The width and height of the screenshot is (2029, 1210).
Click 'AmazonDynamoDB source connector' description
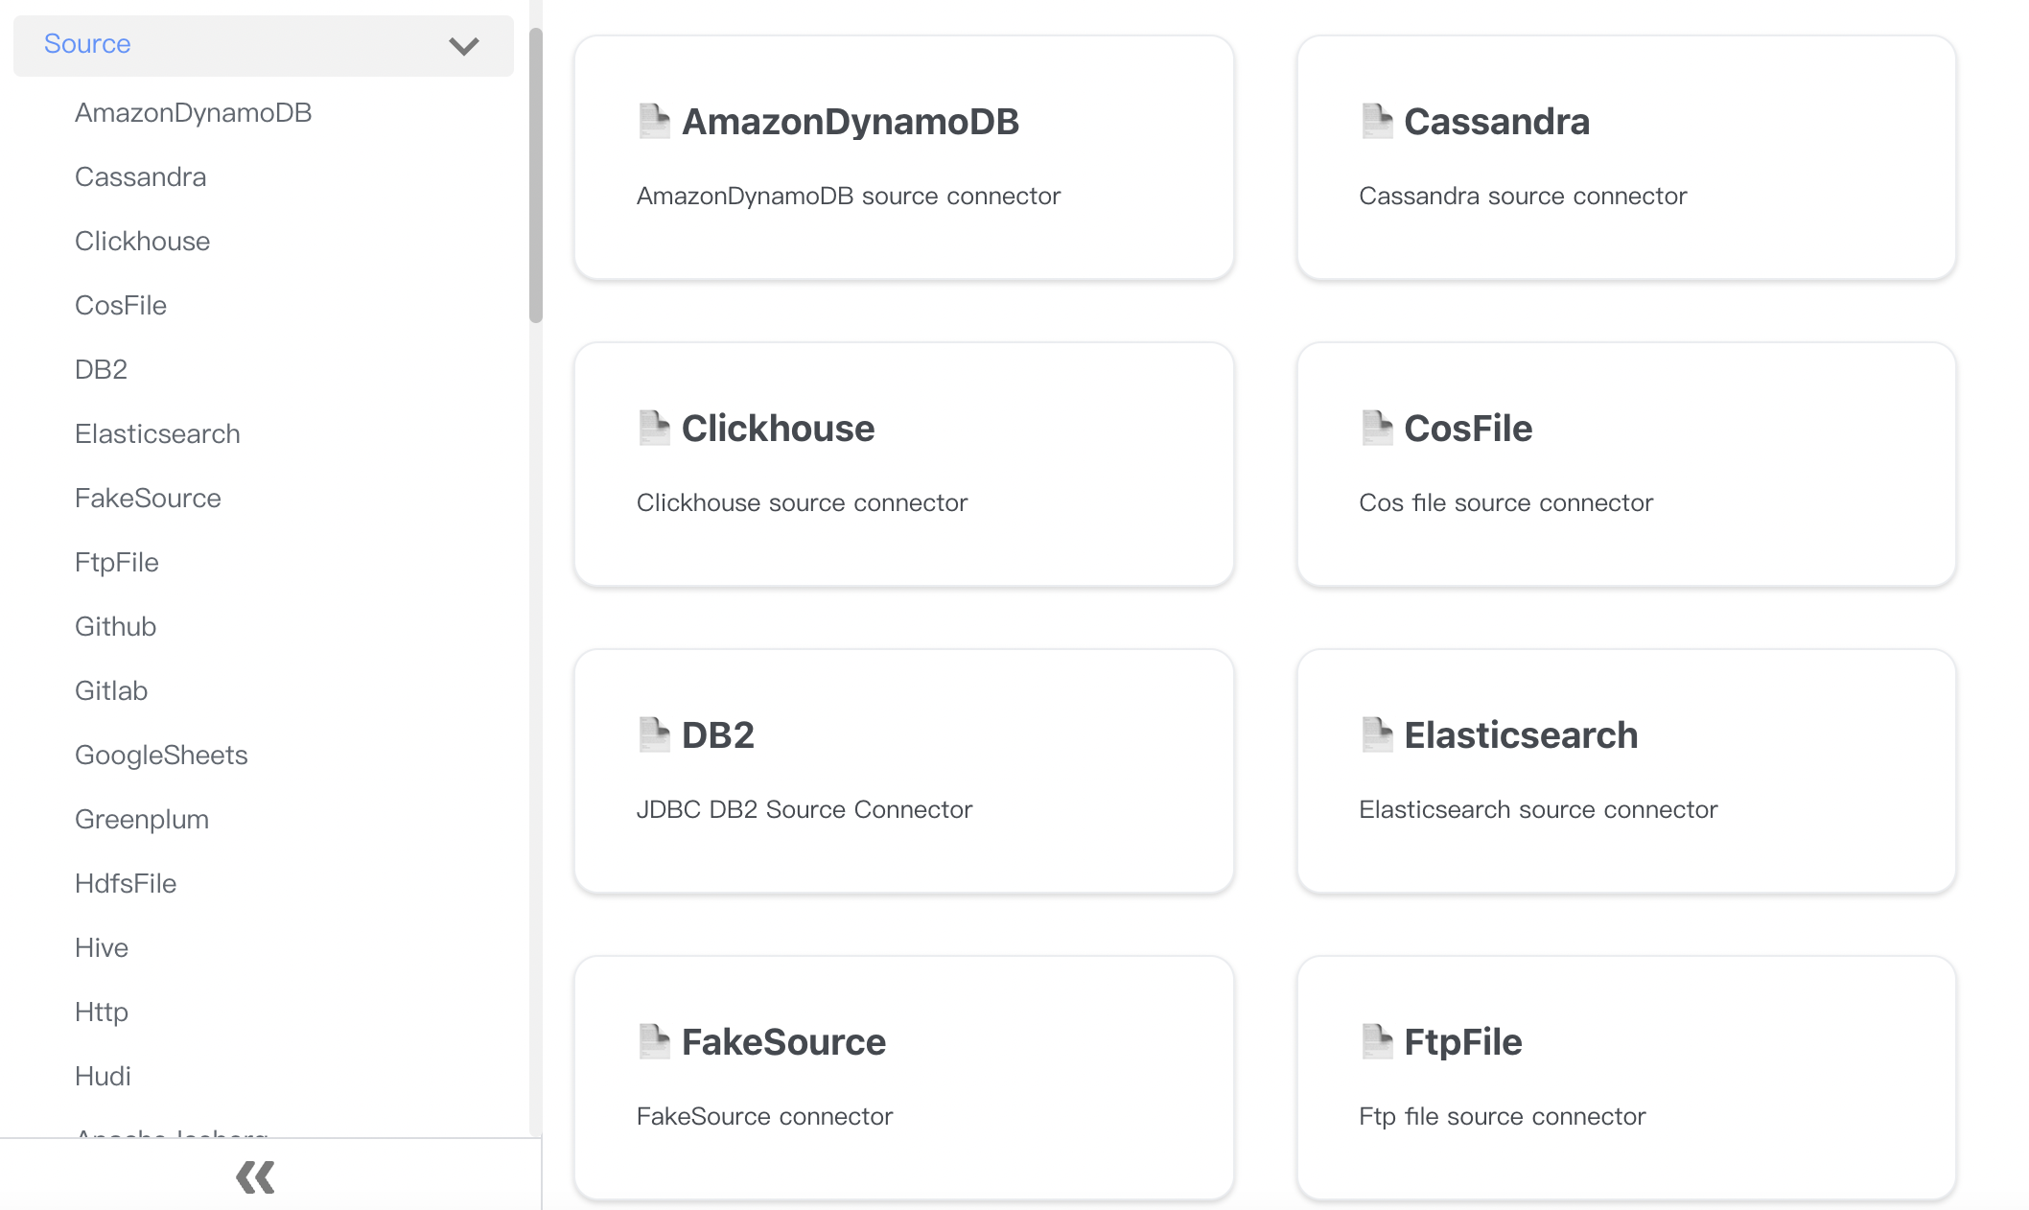click(849, 196)
